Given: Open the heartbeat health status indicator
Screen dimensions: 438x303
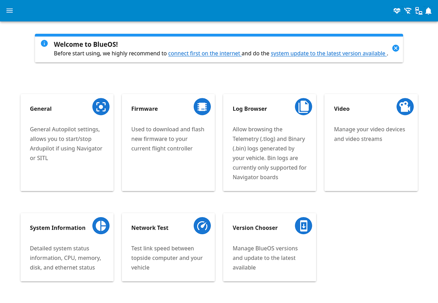Looking at the screenshot, I should coord(397,11).
